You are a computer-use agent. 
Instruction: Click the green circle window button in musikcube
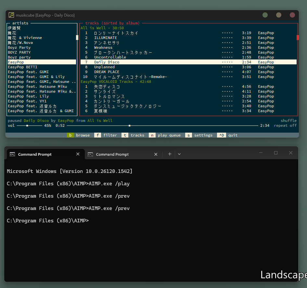[265, 15]
